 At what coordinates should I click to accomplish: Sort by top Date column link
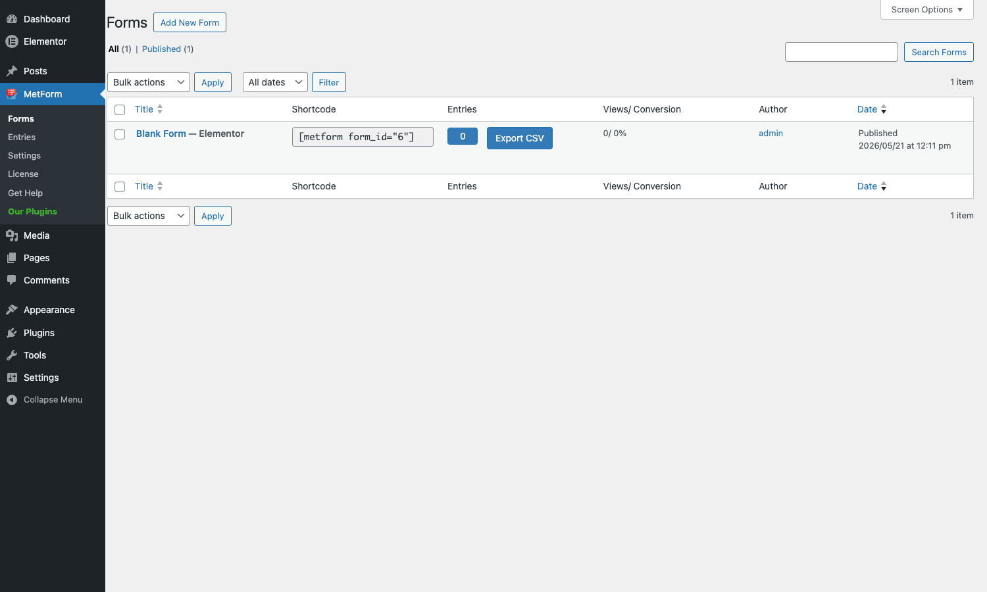[867, 109]
